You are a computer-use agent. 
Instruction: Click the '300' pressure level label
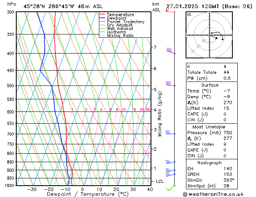[11, 12]
